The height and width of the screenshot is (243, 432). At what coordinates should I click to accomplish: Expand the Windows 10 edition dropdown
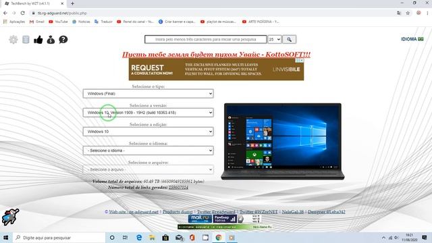point(148,132)
